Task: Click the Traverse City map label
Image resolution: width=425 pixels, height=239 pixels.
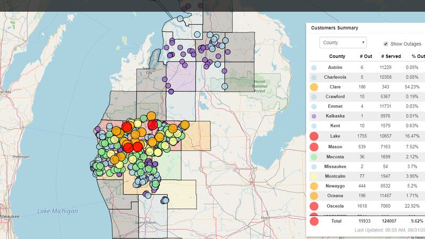Action: pyautogui.click(x=149, y=71)
